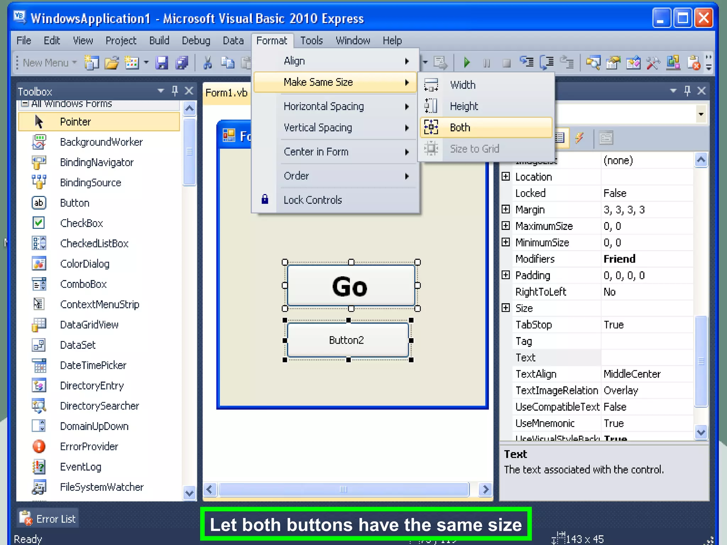Open the Error List panel
Viewport: 727px width, 545px height.
click(48, 519)
